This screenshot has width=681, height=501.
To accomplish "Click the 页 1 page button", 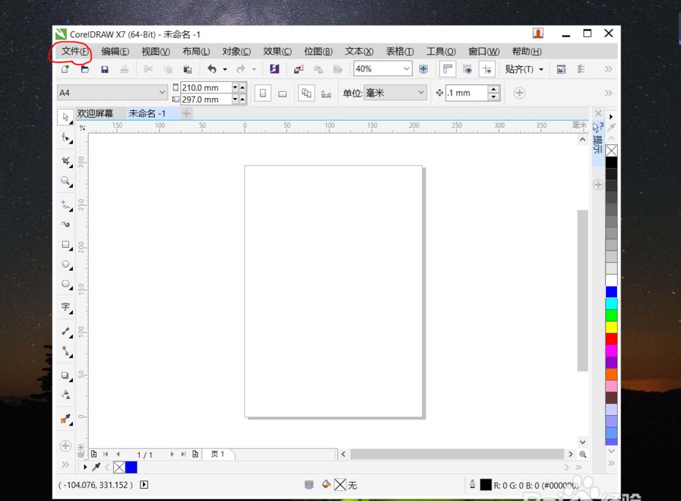I will (x=219, y=454).
